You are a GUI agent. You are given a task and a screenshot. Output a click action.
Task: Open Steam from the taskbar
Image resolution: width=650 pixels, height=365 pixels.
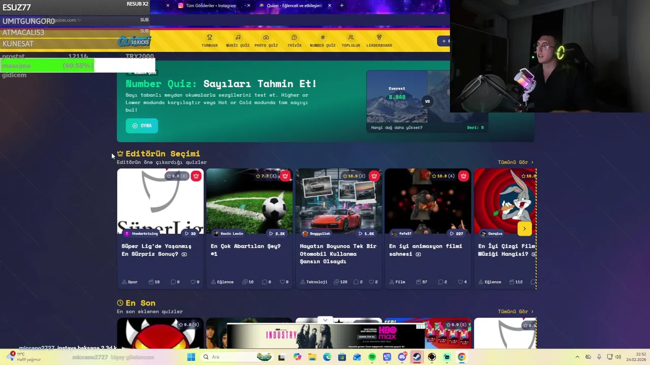click(417, 357)
